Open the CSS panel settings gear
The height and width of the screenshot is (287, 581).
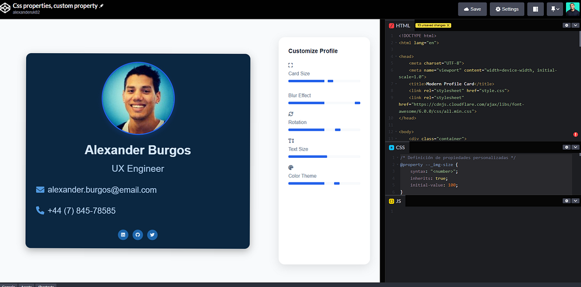click(x=566, y=147)
